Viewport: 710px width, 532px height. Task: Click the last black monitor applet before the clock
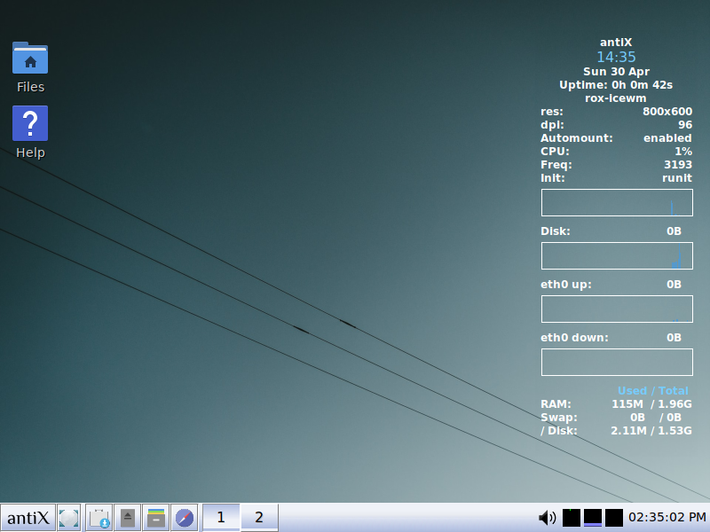[x=614, y=517]
